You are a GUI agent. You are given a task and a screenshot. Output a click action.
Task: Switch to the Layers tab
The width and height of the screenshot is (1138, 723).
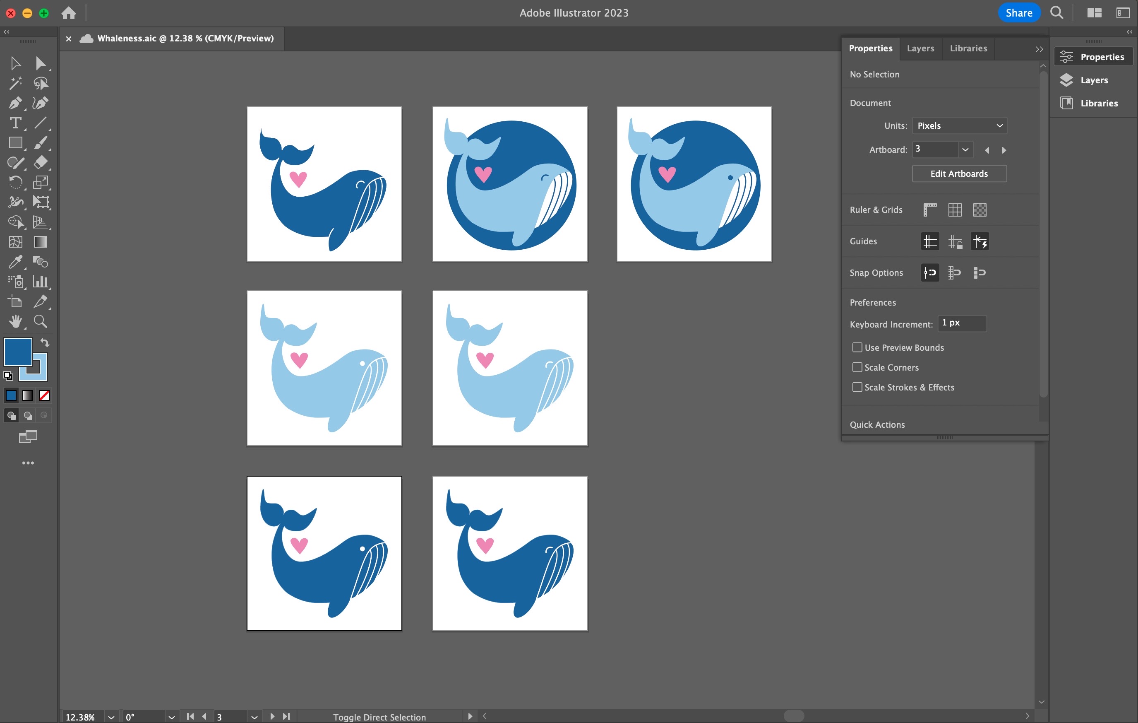(920, 48)
